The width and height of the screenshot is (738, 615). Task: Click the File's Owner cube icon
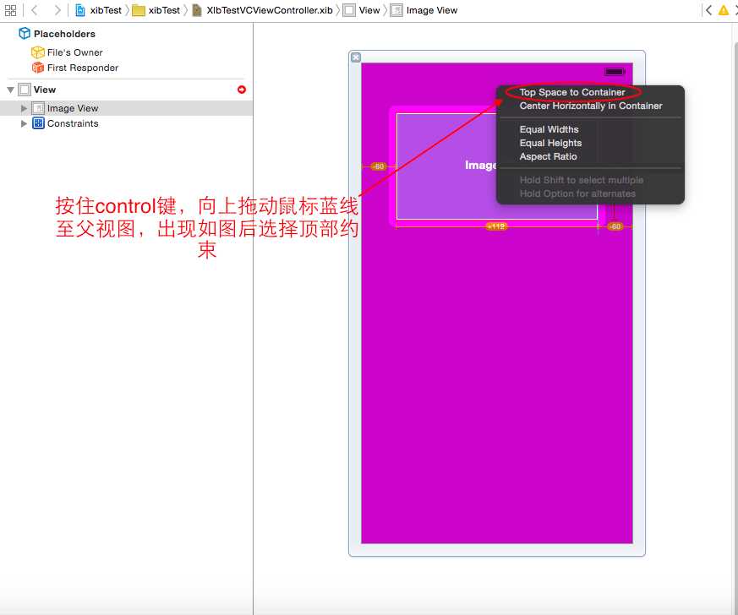(x=38, y=52)
